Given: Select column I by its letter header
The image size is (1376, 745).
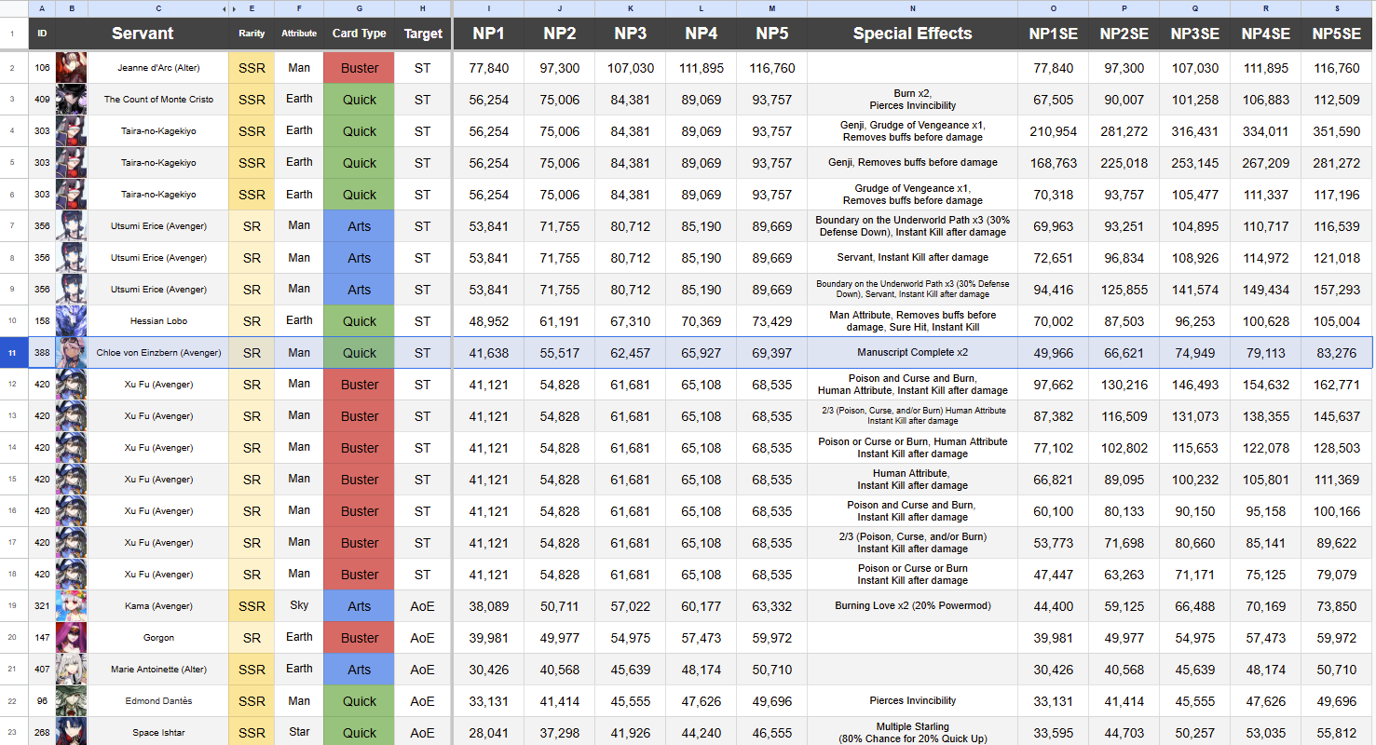Looking at the screenshot, I should point(488,9).
